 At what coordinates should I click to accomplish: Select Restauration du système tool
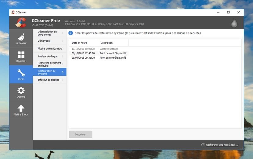click(50, 72)
